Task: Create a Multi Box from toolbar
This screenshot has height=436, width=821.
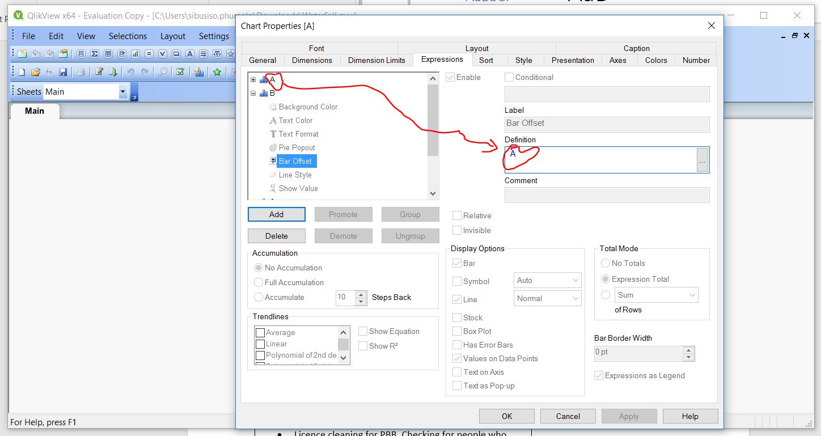Action: click(x=122, y=54)
